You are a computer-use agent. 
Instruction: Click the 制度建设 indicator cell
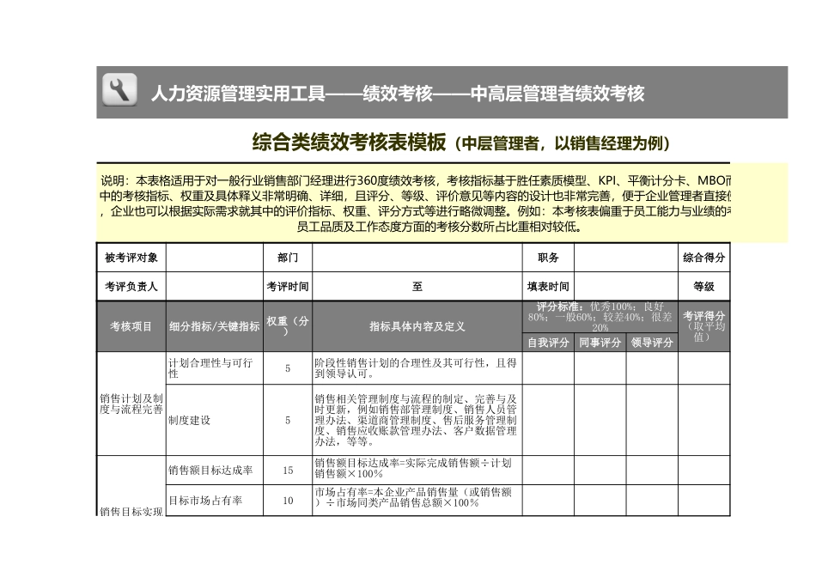click(215, 420)
